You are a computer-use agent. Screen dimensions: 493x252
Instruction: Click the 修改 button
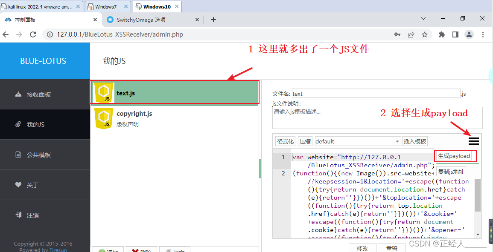pos(362,248)
